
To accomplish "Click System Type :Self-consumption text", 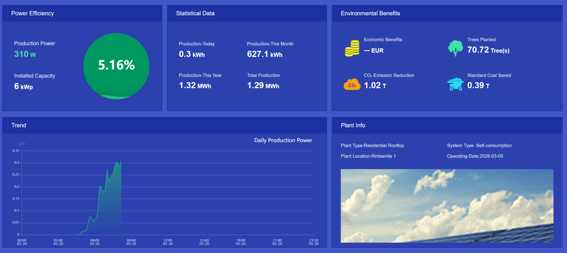I will (479, 145).
